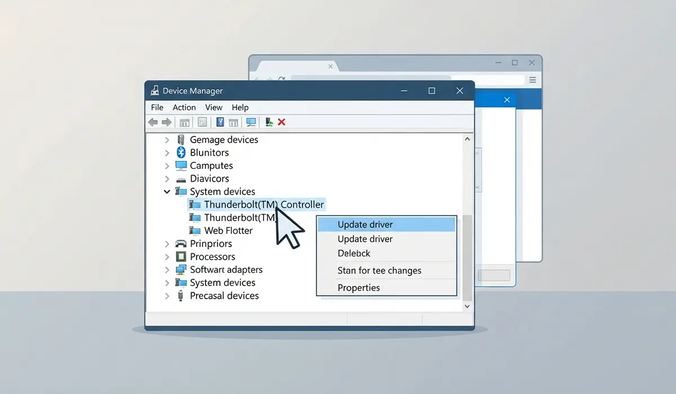Screen dimensions: 676x394
Task: Click the monitor icon beside Camputes
Action: 181,165
